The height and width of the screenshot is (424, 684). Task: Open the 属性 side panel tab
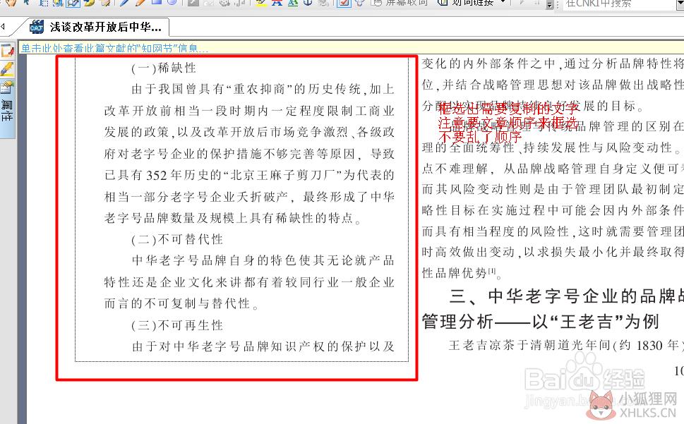(7, 110)
